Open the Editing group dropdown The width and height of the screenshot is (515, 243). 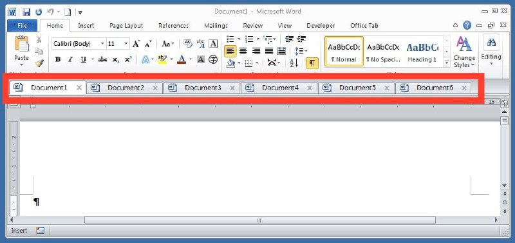point(491,50)
